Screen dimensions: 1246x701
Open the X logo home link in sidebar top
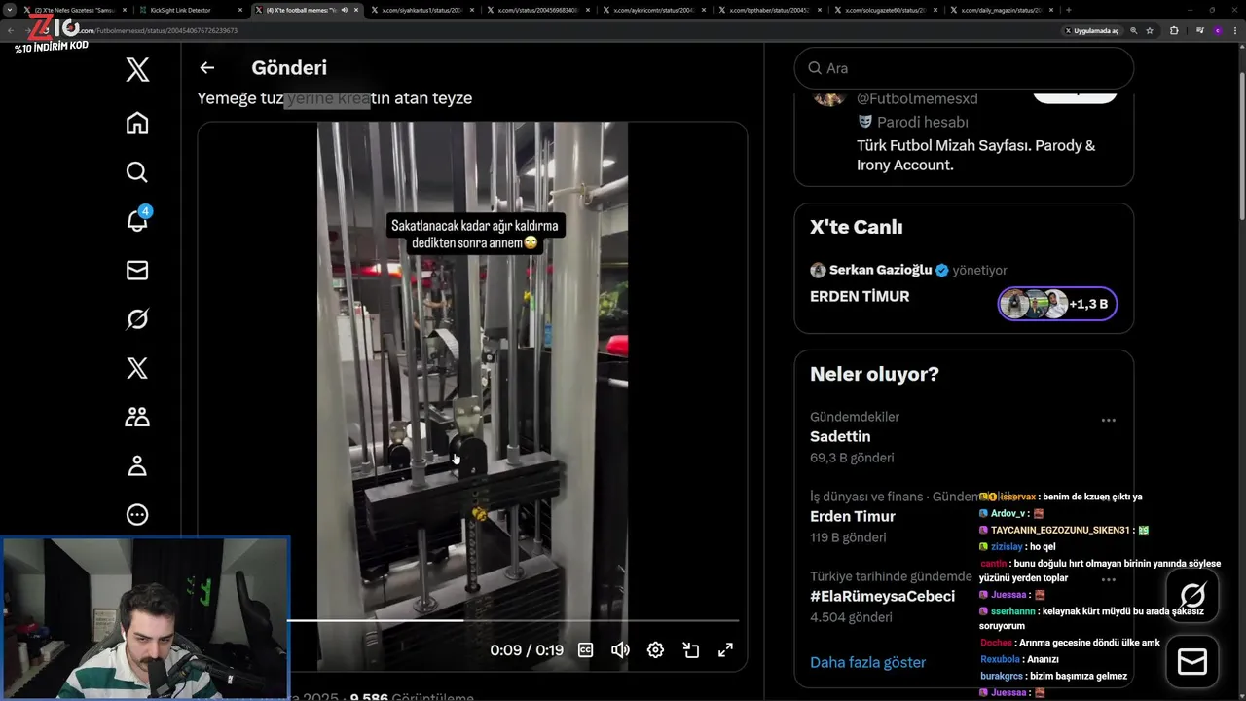pyautogui.click(x=137, y=69)
